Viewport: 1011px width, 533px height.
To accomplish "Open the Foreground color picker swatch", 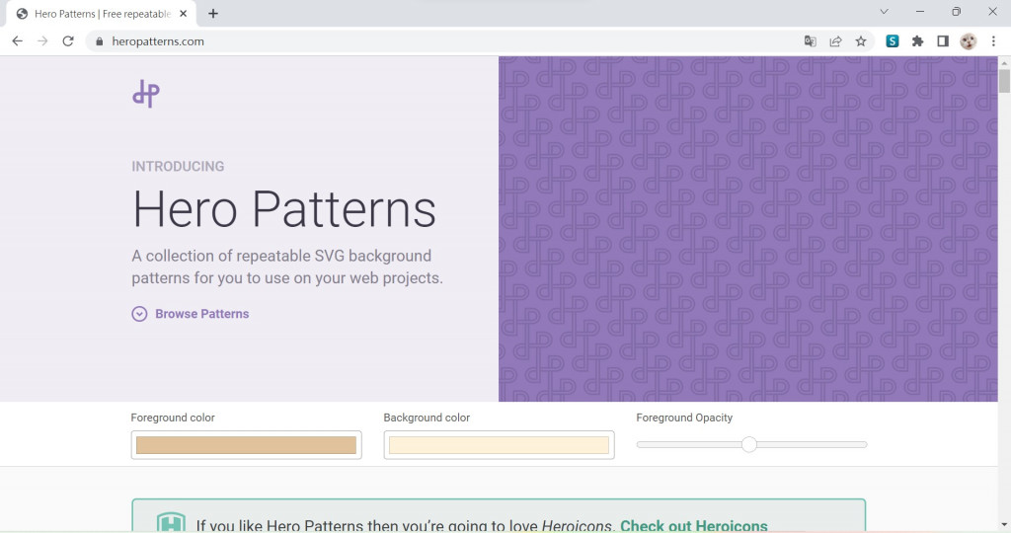I will (246, 445).
